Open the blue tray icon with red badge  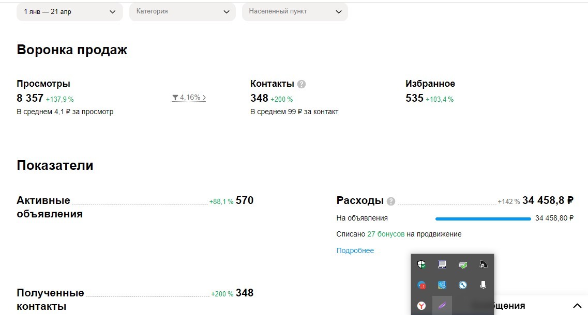pyautogui.click(x=421, y=286)
